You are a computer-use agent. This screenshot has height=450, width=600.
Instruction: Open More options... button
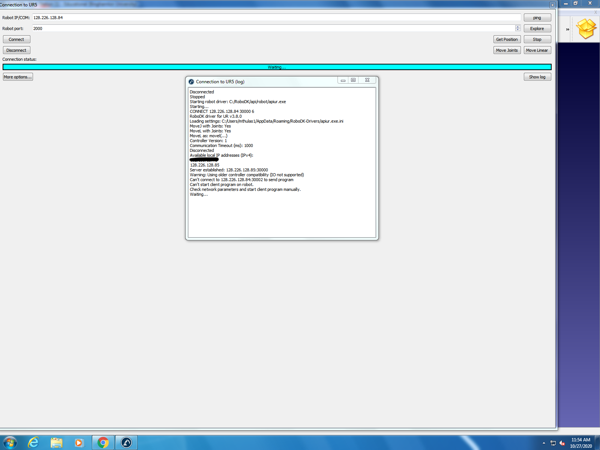tap(18, 77)
